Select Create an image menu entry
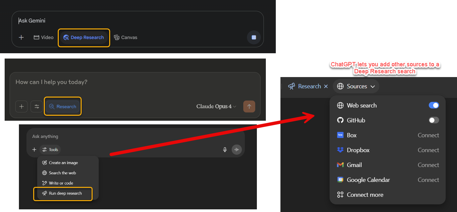Viewport: 457px width, 212px height. (63, 163)
